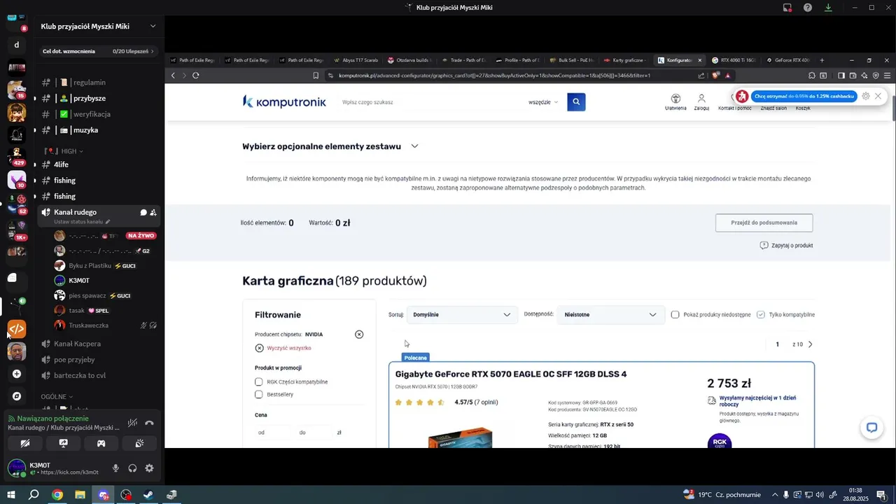The height and width of the screenshot is (504, 896).
Task: Turn on camera in Discord voice panel
Action: point(25,443)
